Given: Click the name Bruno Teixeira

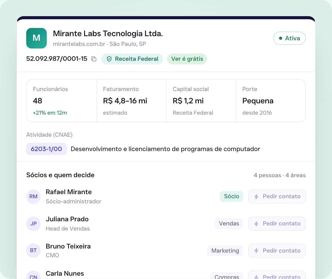Looking at the screenshot, I should click(68, 246).
